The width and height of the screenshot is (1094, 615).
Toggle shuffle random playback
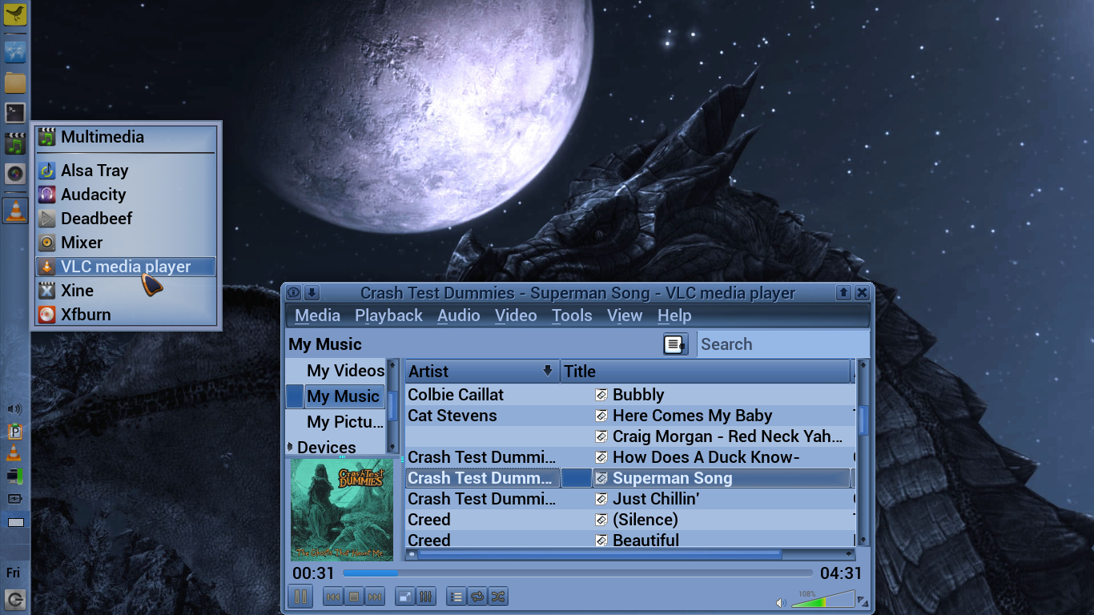(x=498, y=597)
